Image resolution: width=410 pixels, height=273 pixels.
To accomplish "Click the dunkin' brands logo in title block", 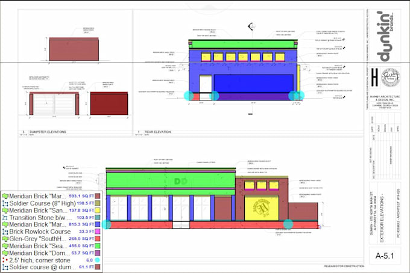I will click(385, 37).
